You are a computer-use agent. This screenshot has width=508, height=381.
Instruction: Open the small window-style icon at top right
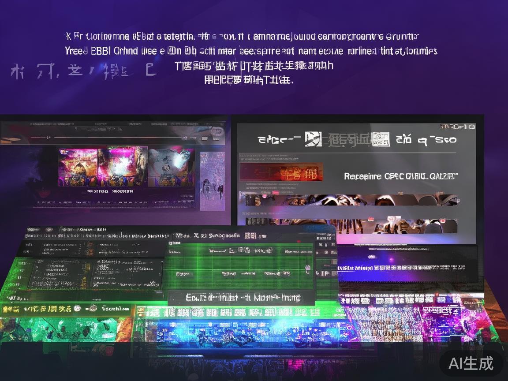pyautogui.click(x=471, y=127)
